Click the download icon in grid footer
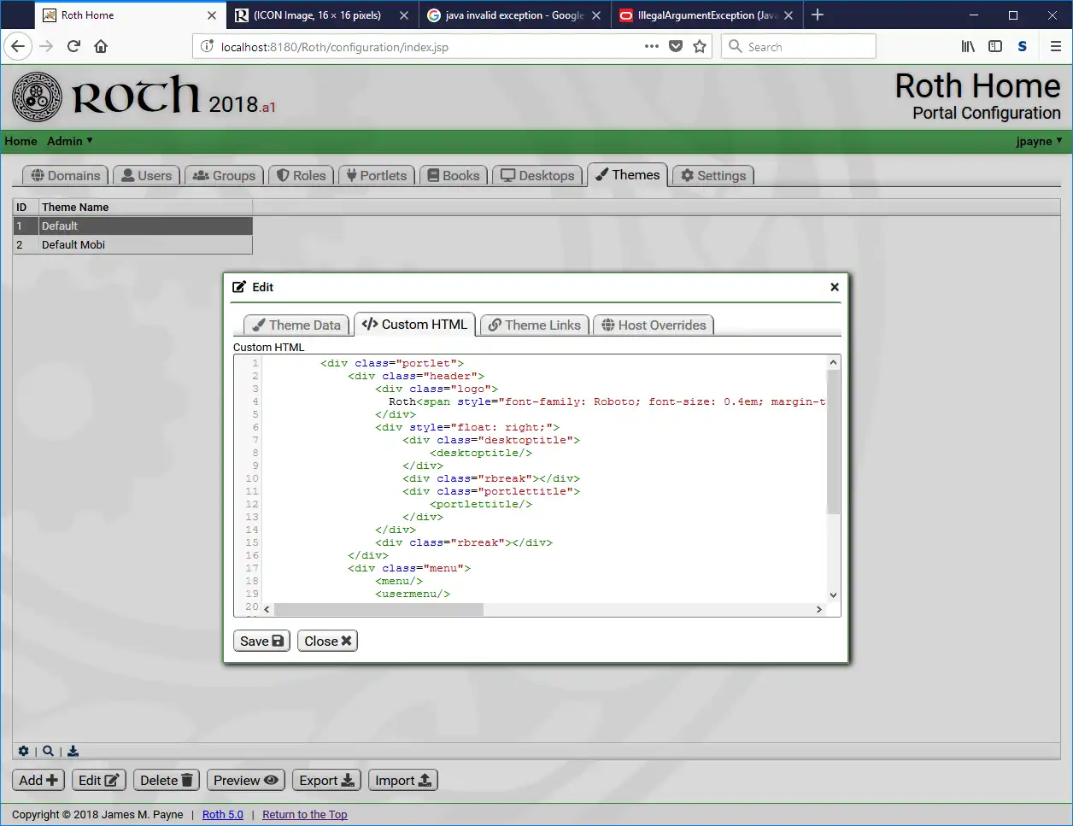This screenshot has width=1073, height=826. pos(73,751)
